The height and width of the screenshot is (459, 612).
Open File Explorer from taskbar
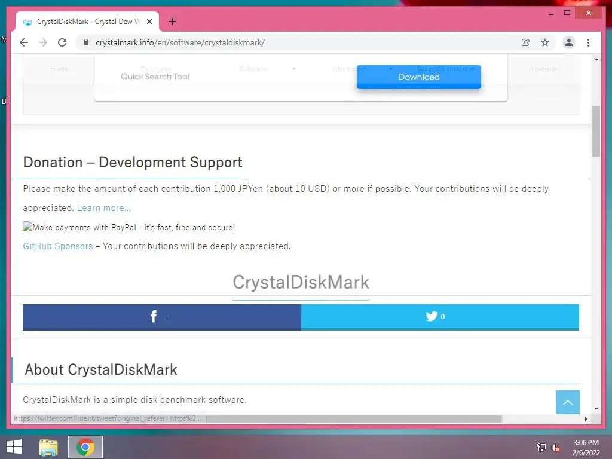48,447
